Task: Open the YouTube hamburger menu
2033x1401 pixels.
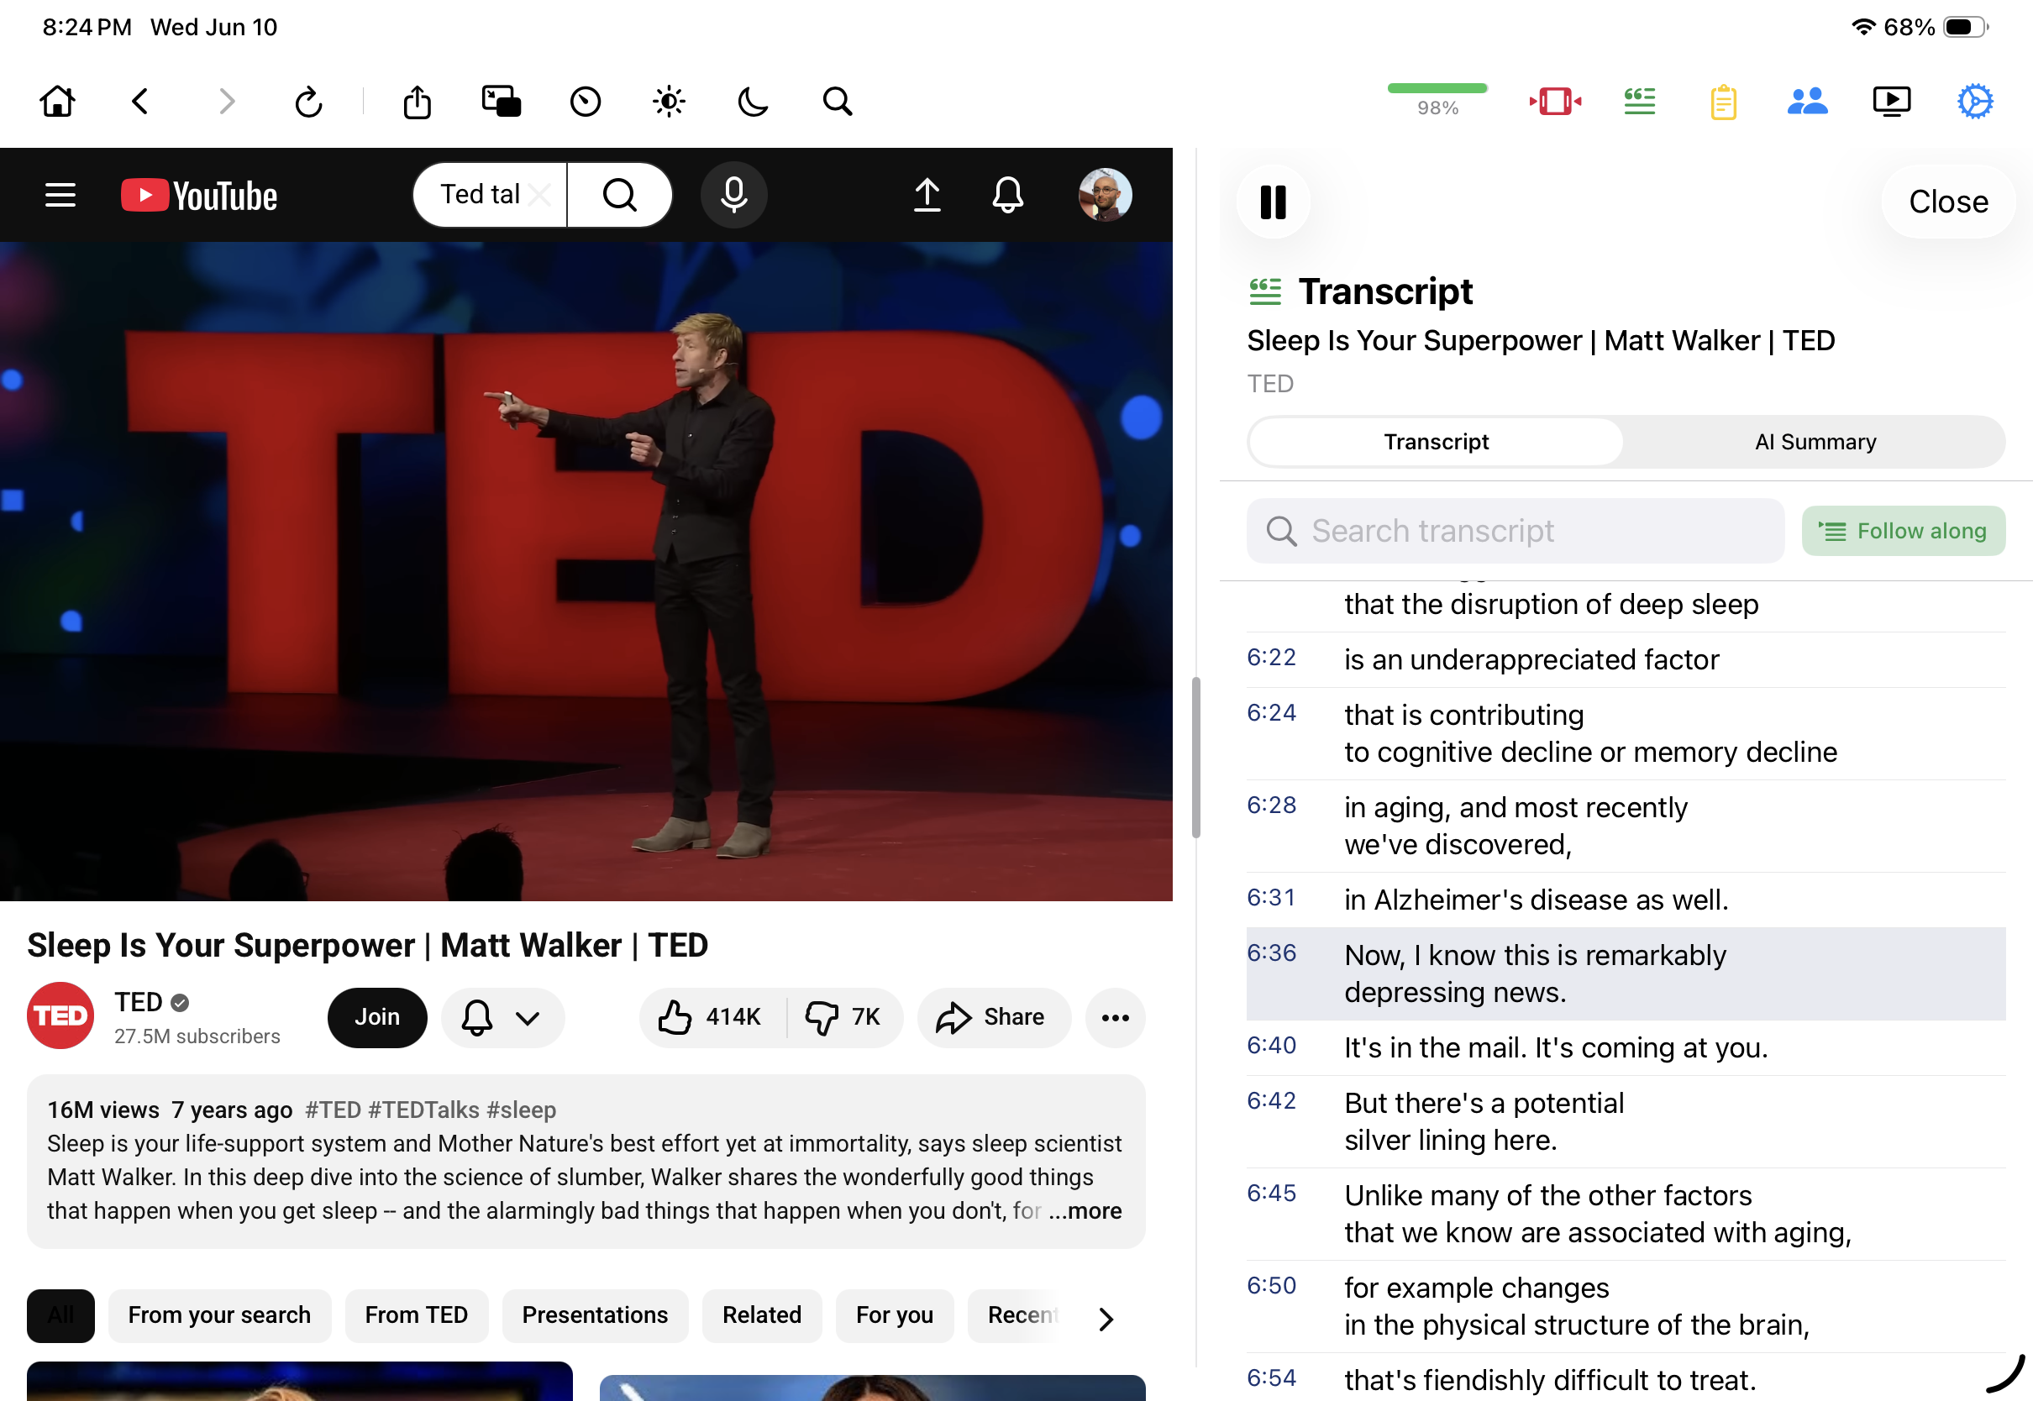Action: [x=60, y=195]
